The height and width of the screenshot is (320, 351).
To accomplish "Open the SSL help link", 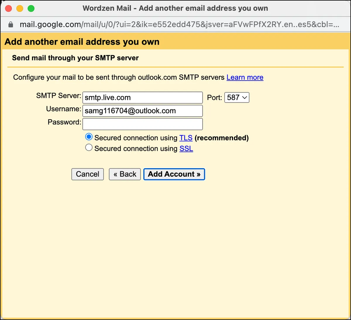I will coord(186,149).
